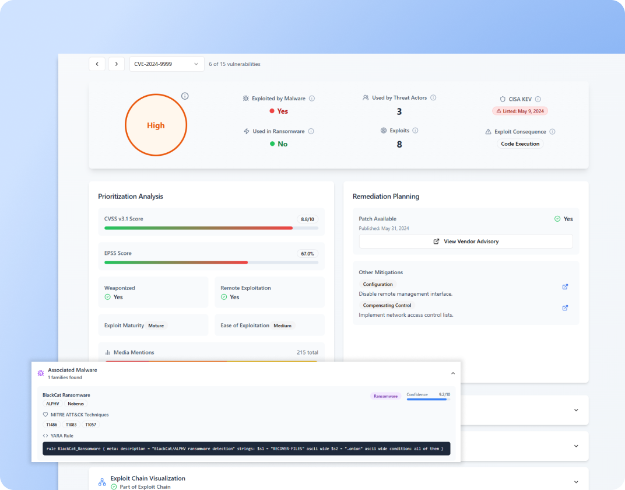625x490 pixels.
Task: Open the info icon next to CISA KEV
Action: [538, 99]
